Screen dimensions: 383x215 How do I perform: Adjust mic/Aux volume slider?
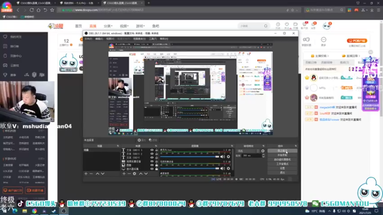click(x=190, y=157)
